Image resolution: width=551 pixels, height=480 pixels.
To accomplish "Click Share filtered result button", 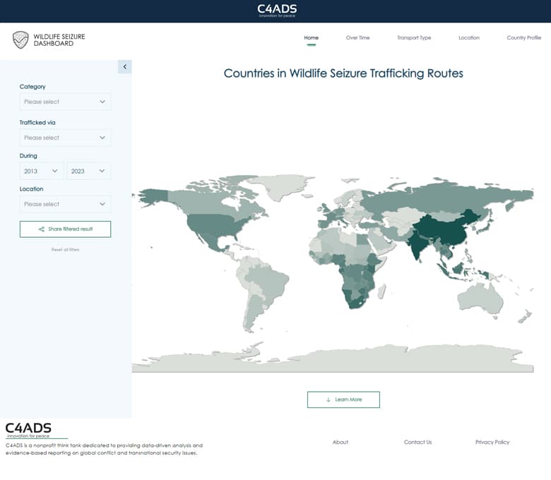I will (65, 229).
